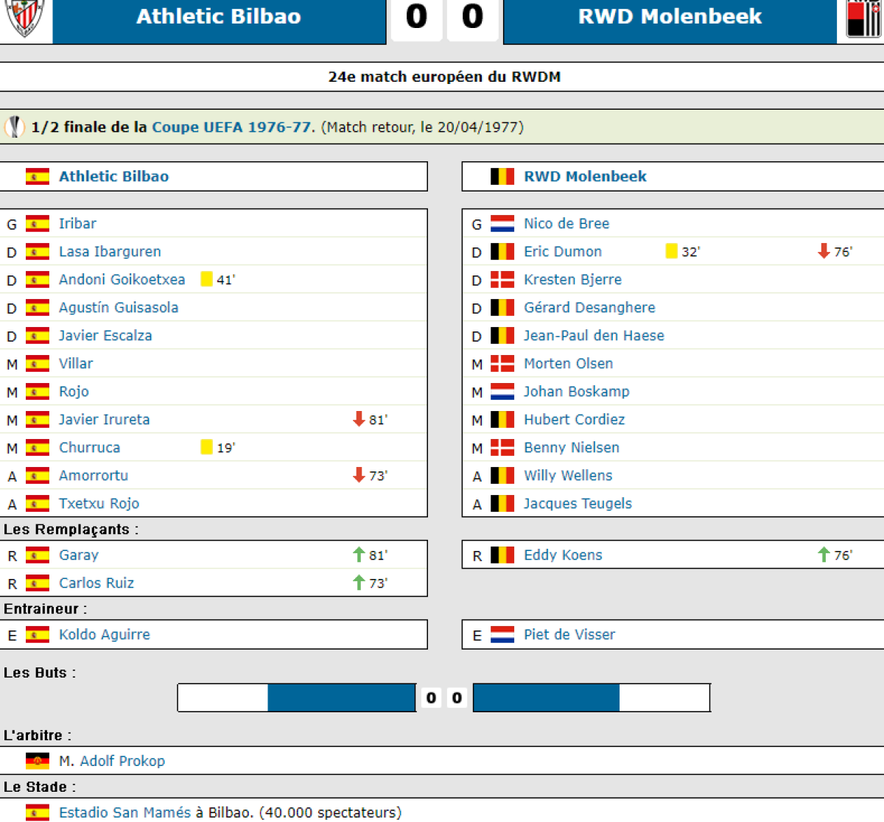Click Churruca's yellow card icon
This screenshot has height=822, width=884.
click(207, 447)
